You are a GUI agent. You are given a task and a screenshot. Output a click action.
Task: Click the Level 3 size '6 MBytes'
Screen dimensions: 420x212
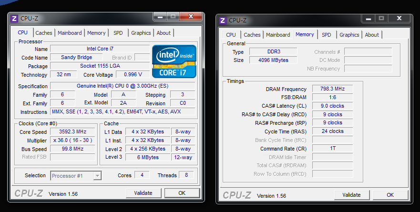click(148, 157)
